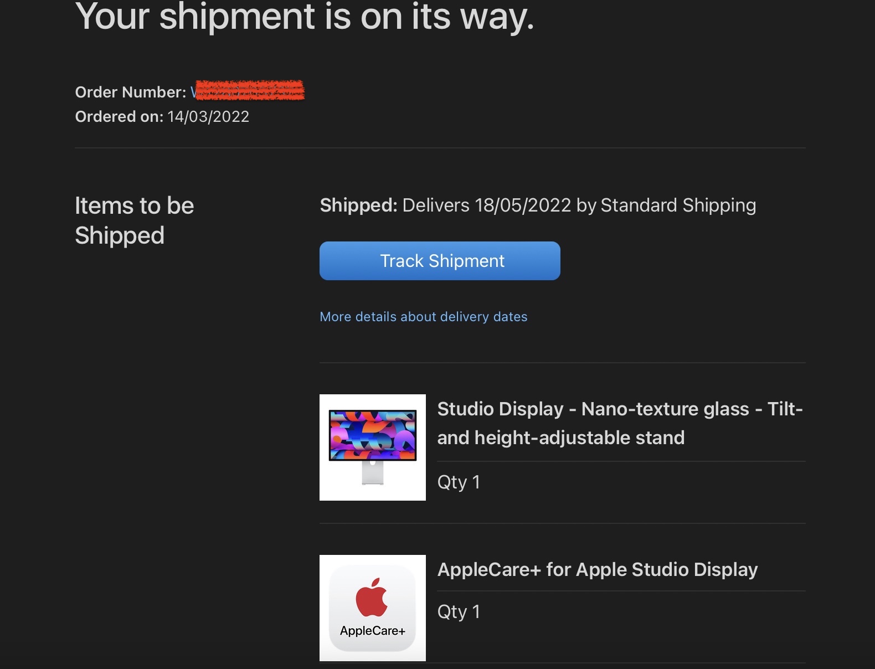Open the redacted order number link

(x=248, y=91)
